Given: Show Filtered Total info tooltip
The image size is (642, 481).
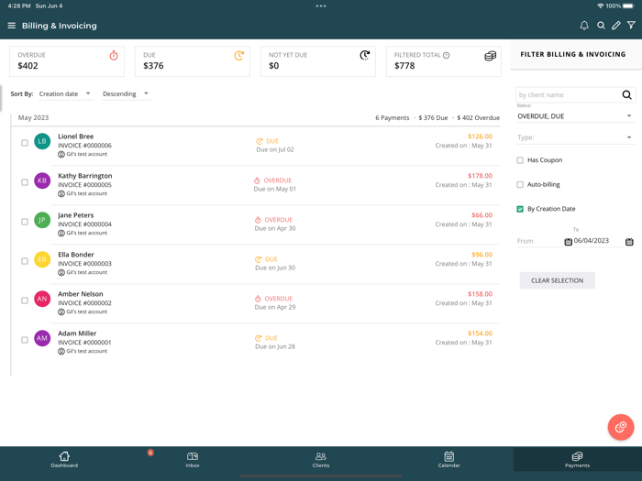Looking at the screenshot, I should 447,55.
